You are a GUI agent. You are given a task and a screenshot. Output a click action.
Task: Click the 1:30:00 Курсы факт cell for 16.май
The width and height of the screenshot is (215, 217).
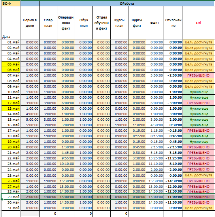click(137, 125)
